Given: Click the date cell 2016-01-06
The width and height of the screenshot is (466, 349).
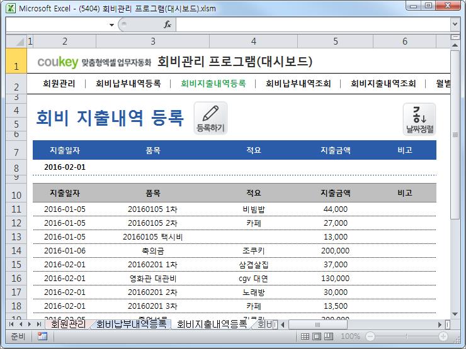Looking at the screenshot, I should [65, 251].
